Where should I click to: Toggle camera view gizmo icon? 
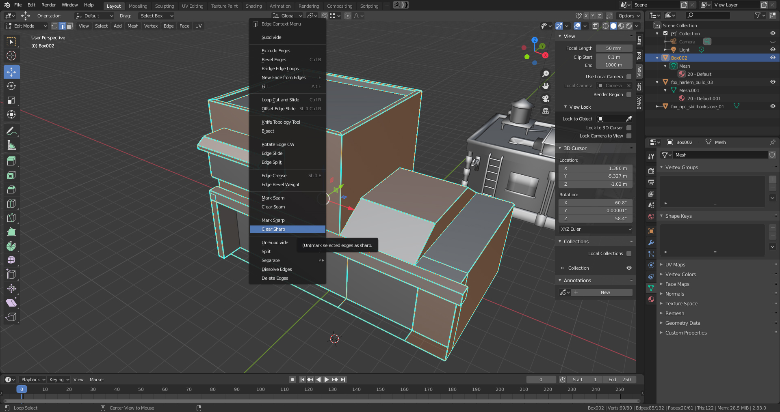[x=546, y=99]
